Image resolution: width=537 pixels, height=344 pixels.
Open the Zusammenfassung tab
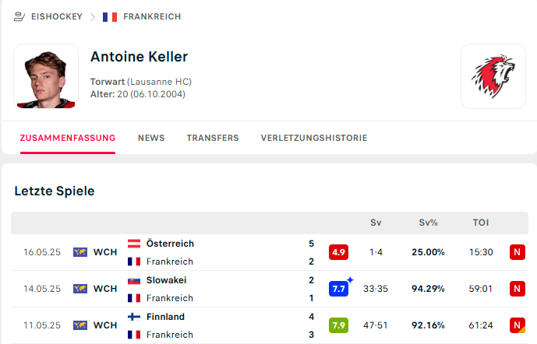point(68,138)
